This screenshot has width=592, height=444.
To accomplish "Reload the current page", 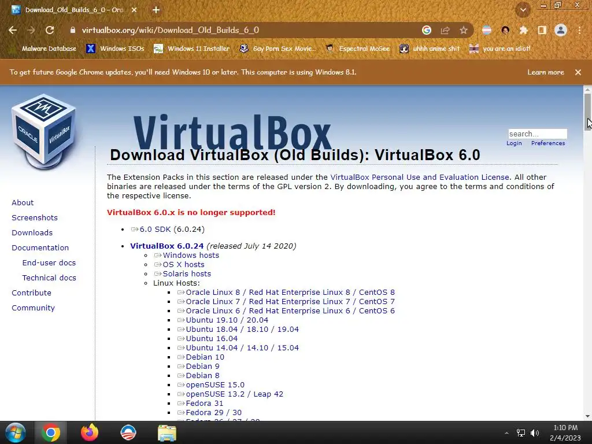I will point(50,30).
